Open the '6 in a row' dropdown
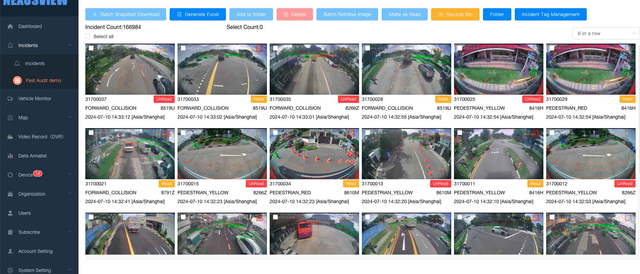Viewport: 640px width, 274px height. (x=606, y=33)
